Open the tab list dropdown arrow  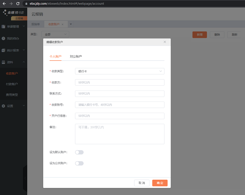coord(71,24)
